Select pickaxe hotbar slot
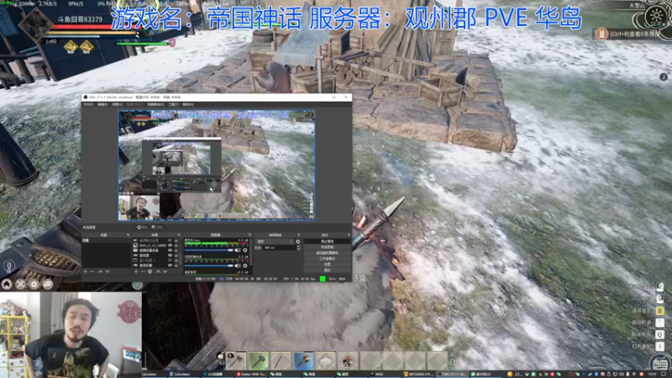The image size is (672, 378). tap(281, 361)
